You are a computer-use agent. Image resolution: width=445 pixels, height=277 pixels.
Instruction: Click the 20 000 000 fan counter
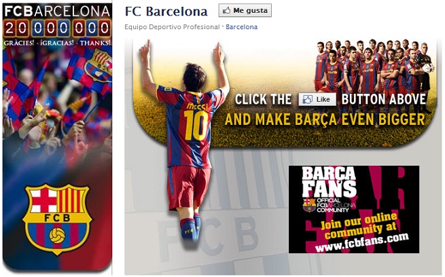click(x=57, y=28)
